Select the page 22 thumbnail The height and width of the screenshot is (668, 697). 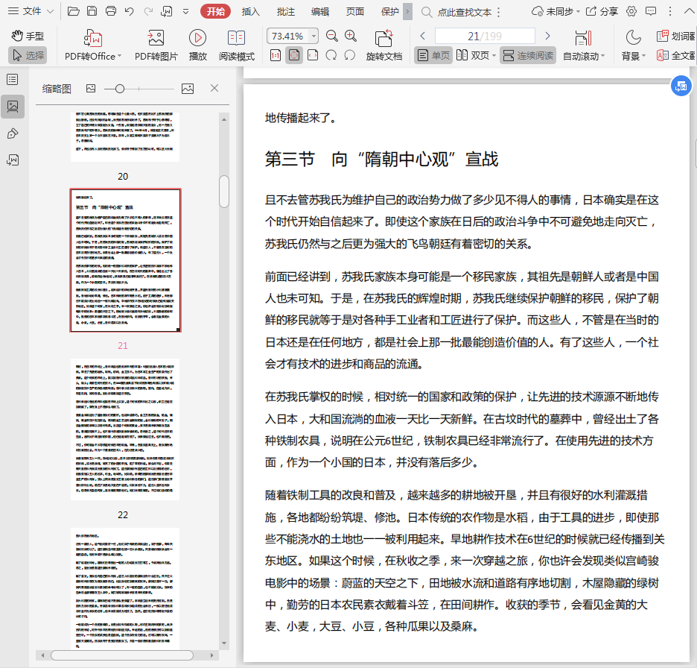[x=125, y=429]
